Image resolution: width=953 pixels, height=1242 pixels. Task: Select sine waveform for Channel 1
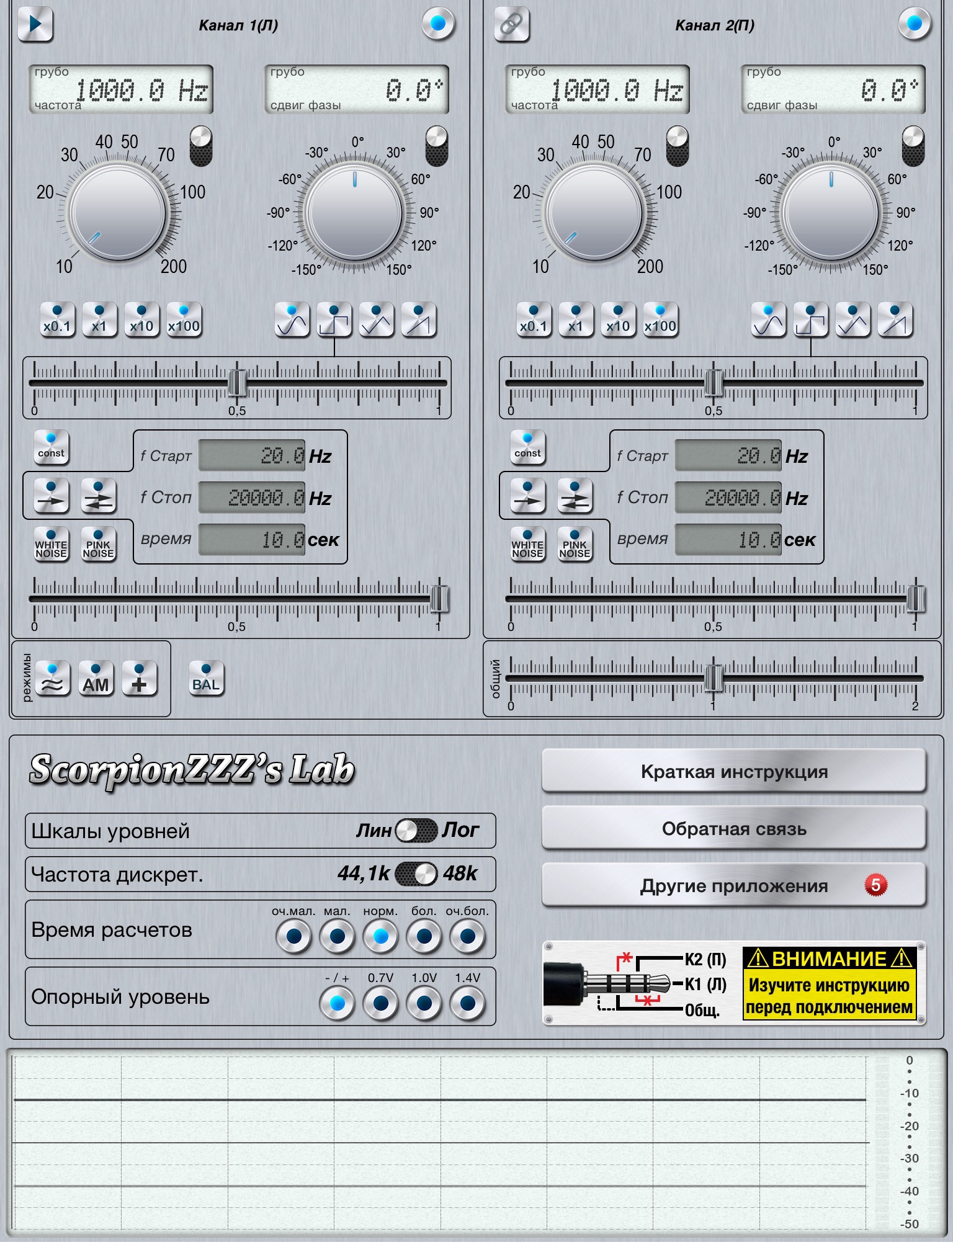click(292, 320)
